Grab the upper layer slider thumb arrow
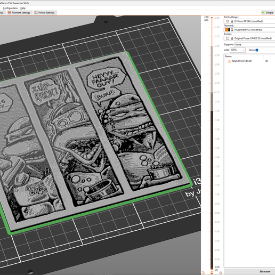275x275 pixels. tap(212, 18)
